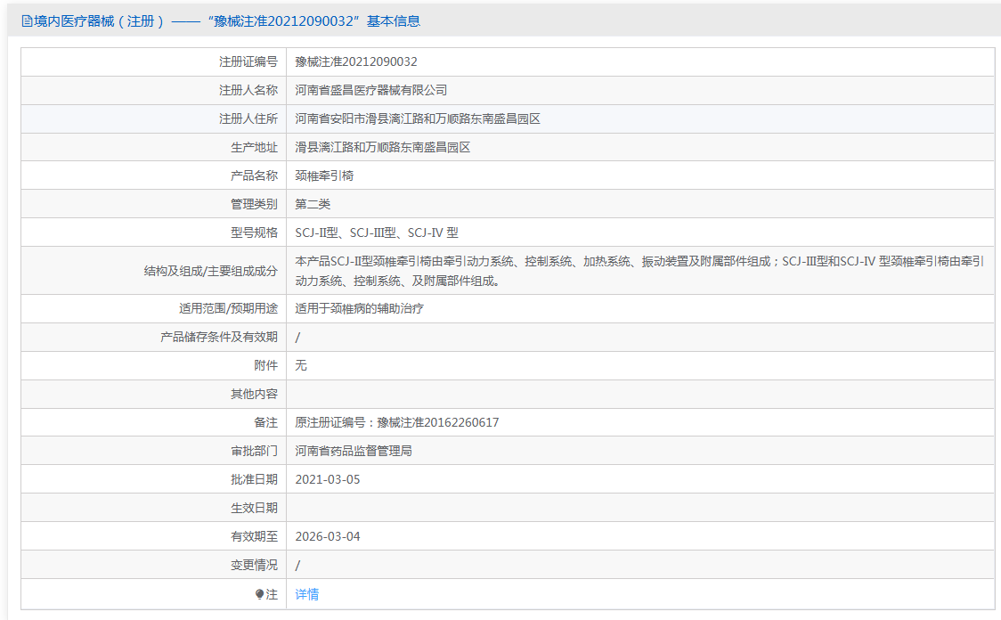
Task: Select management class value 第二类
Action: (313, 204)
